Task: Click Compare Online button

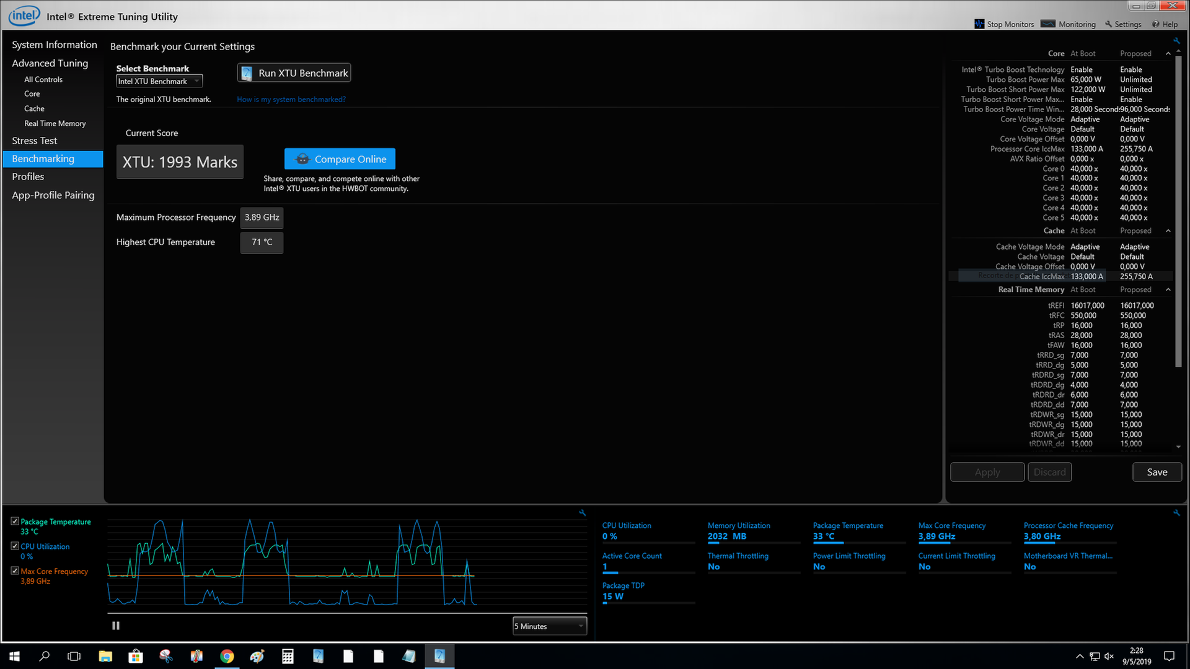Action: [x=340, y=159]
